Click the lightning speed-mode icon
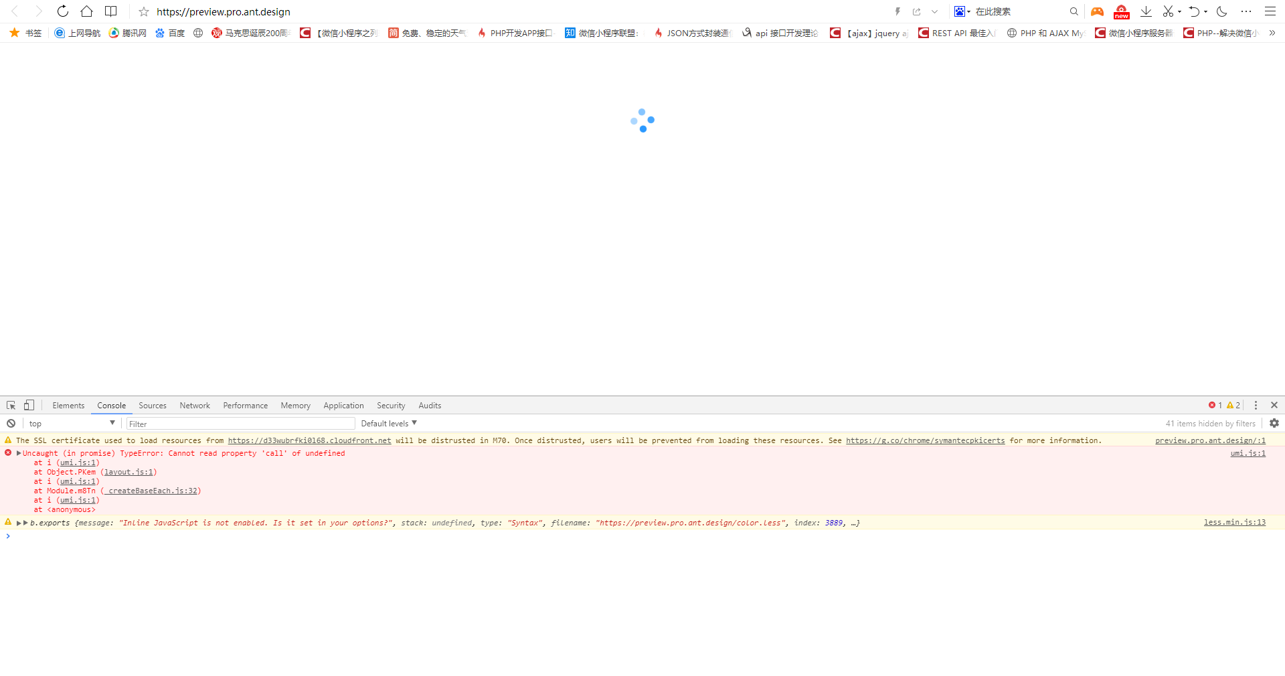This screenshot has width=1285, height=676. point(897,11)
